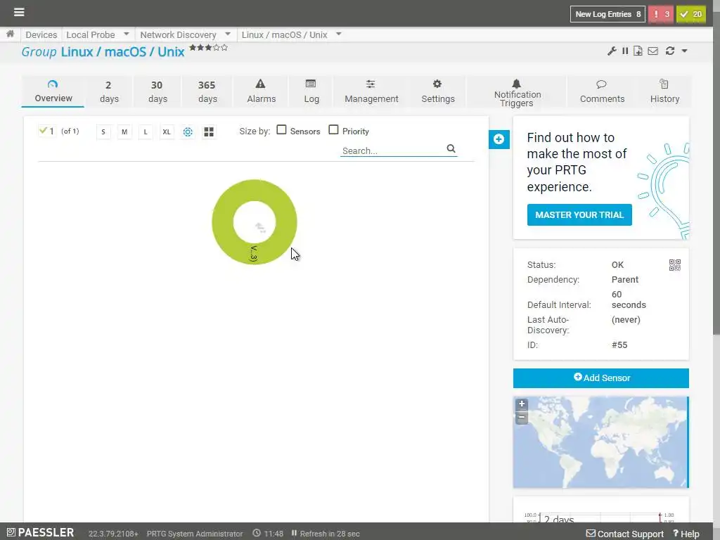This screenshot has height=540, width=720.
Task: Enable Size by Priority checkbox
Action: point(333,130)
